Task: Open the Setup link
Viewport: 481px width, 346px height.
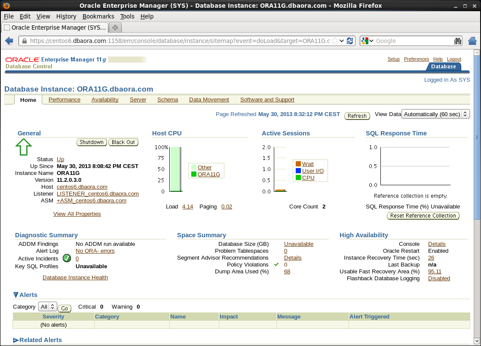Action: coord(394,59)
